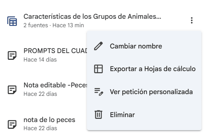Viewport: 205px width, 133px height.
Task: Click the pencil rename icon
Action: (x=98, y=46)
